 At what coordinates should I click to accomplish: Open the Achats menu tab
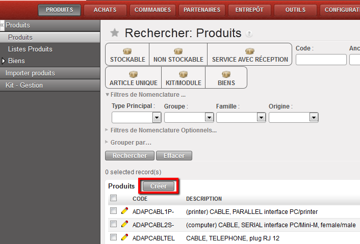tap(105, 10)
